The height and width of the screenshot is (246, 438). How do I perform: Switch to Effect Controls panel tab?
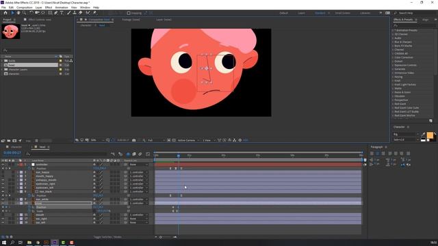tap(40, 20)
